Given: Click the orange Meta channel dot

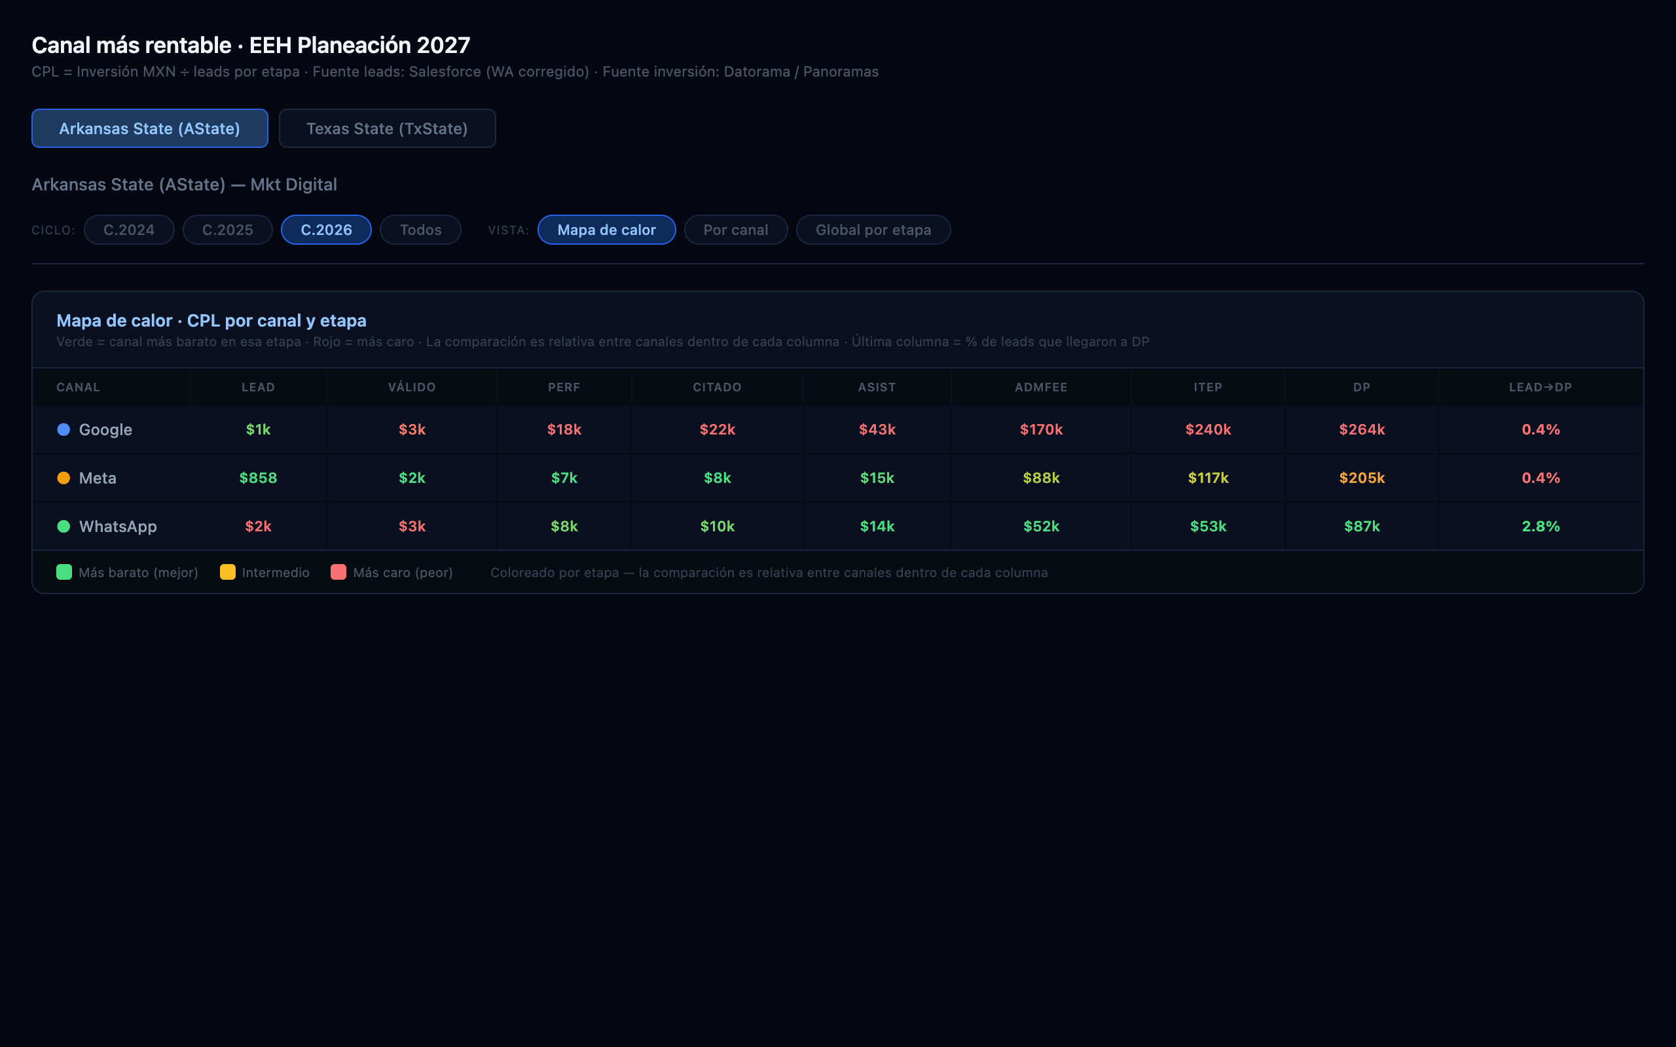Looking at the screenshot, I should tap(63, 478).
